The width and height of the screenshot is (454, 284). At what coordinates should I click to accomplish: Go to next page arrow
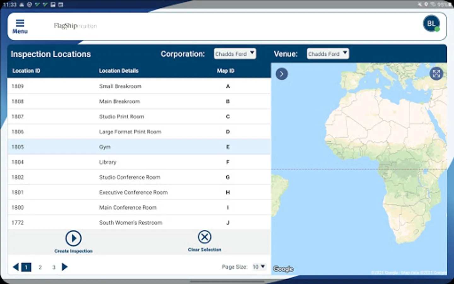(x=65, y=267)
